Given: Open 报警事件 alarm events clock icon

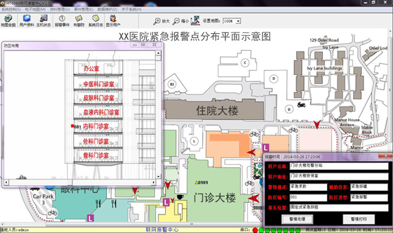Looking at the screenshot, I should 62,20.
